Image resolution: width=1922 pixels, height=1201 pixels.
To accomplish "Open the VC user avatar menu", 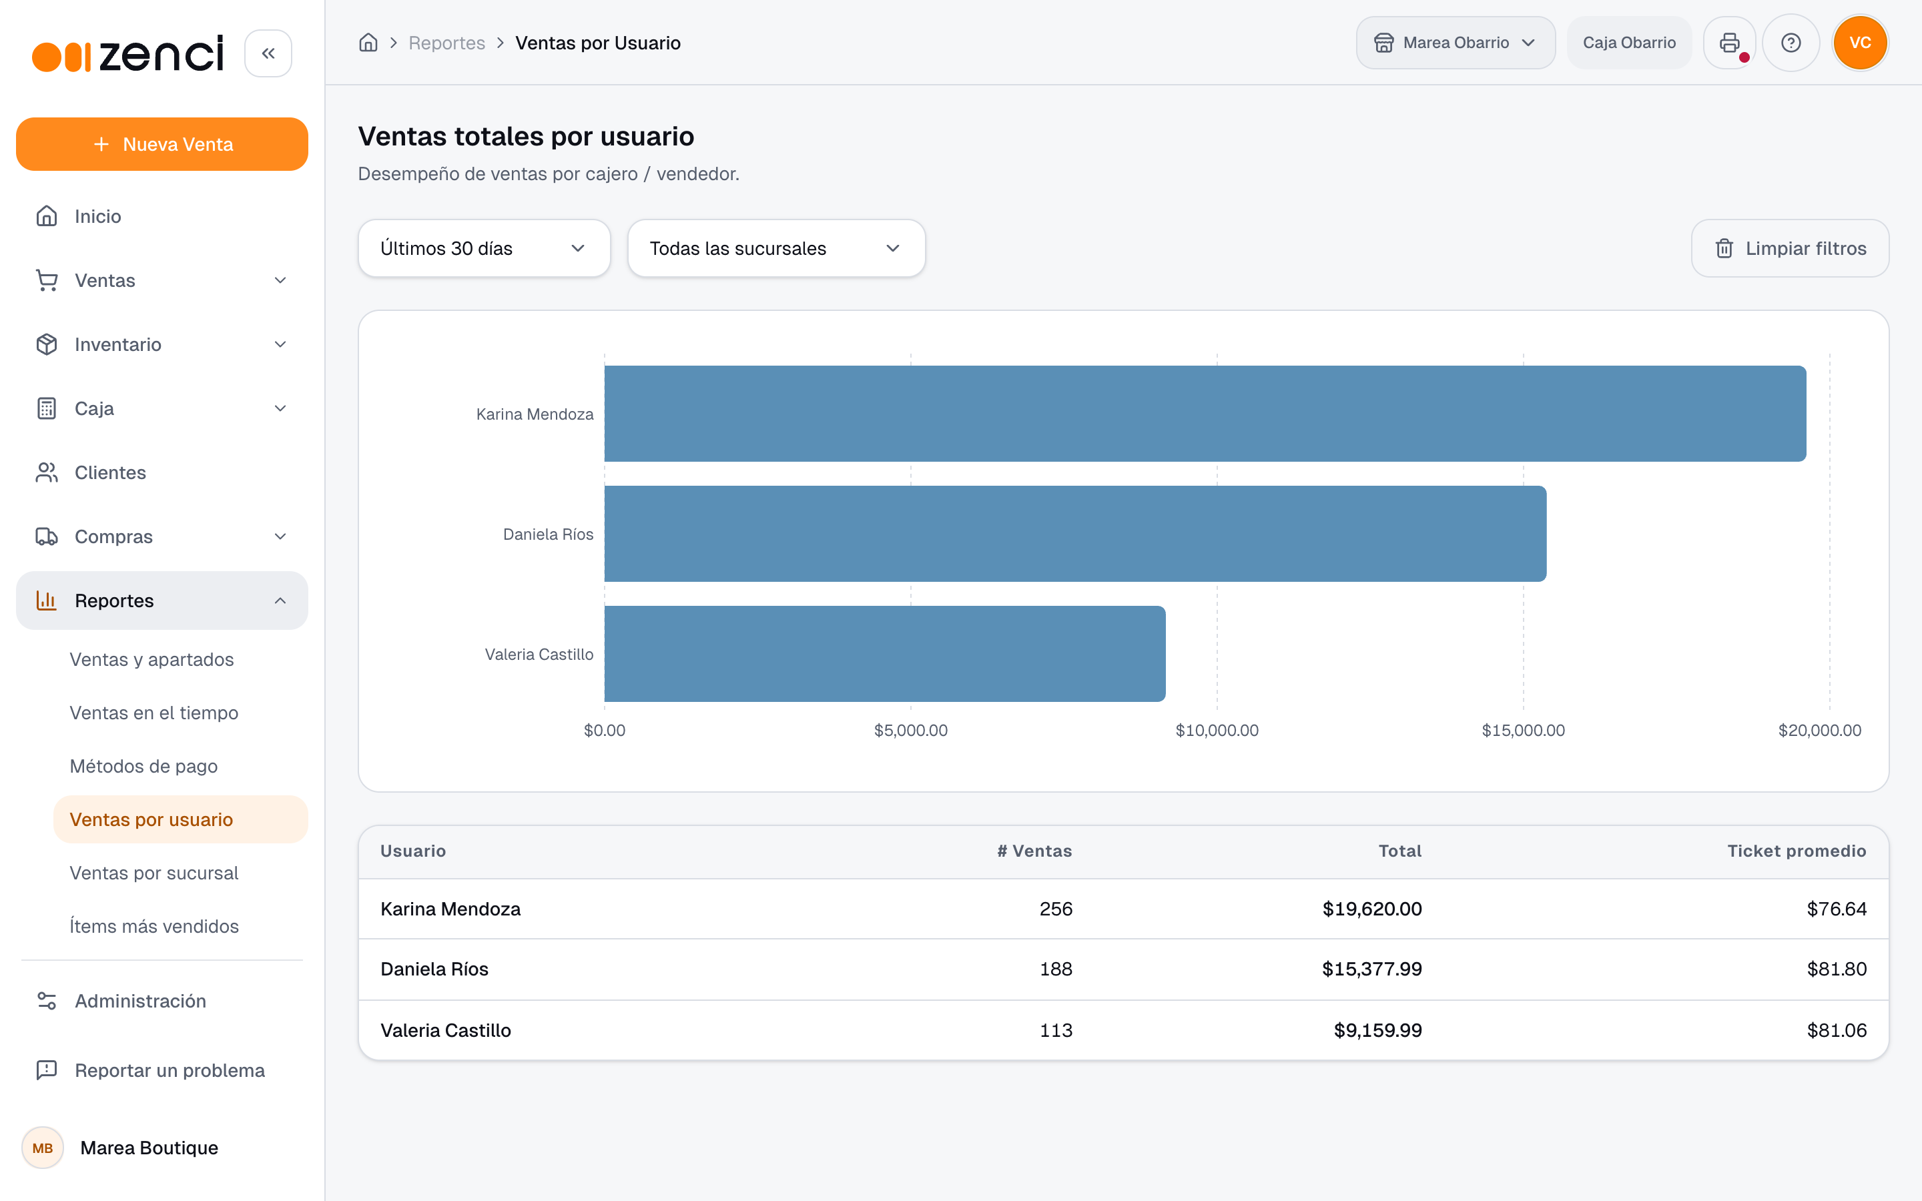I will [1860, 43].
